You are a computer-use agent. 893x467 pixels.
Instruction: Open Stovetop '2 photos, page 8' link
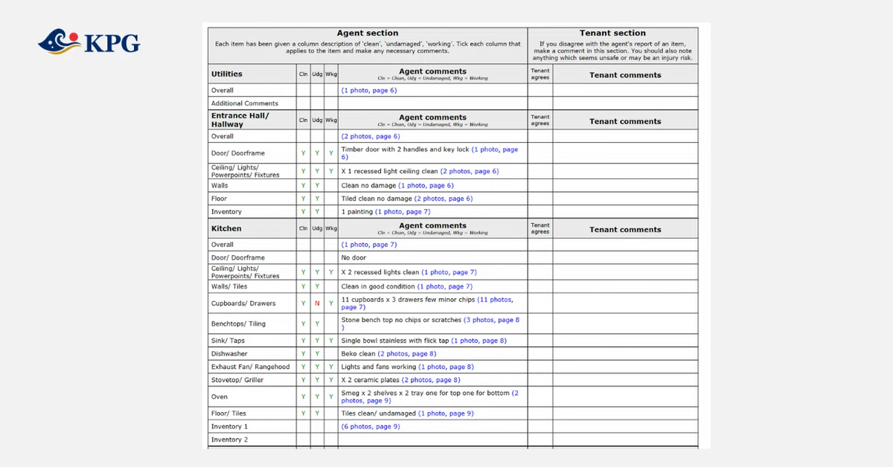point(431,380)
